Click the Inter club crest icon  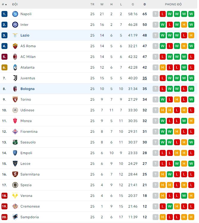[x=15, y=25]
